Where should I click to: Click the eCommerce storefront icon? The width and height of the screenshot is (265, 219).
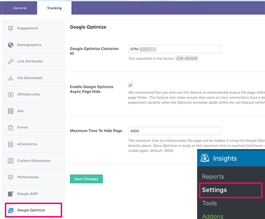(x=11, y=144)
